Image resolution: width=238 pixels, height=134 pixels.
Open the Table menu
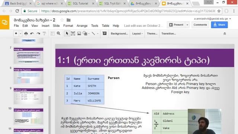[106, 26]
